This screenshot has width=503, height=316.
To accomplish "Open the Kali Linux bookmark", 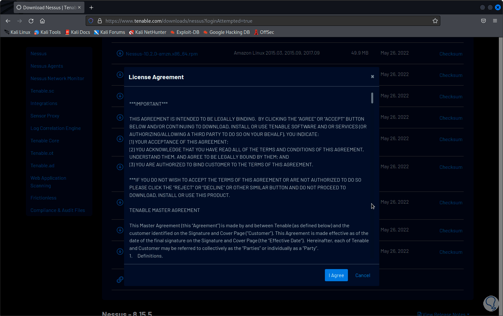I will point(17,32).
